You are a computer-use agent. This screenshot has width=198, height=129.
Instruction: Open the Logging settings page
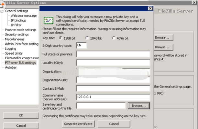(x=10, y=49)
